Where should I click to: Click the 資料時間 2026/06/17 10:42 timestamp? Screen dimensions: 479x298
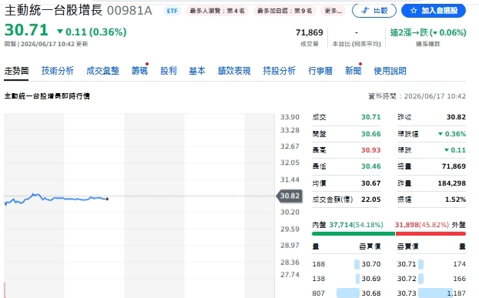pos(417,96)
